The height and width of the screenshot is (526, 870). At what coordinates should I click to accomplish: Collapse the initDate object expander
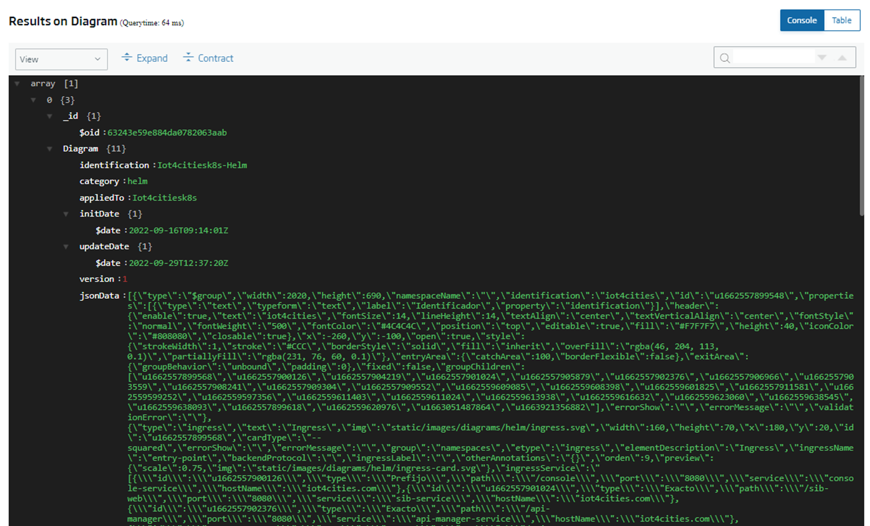point(66,214)
